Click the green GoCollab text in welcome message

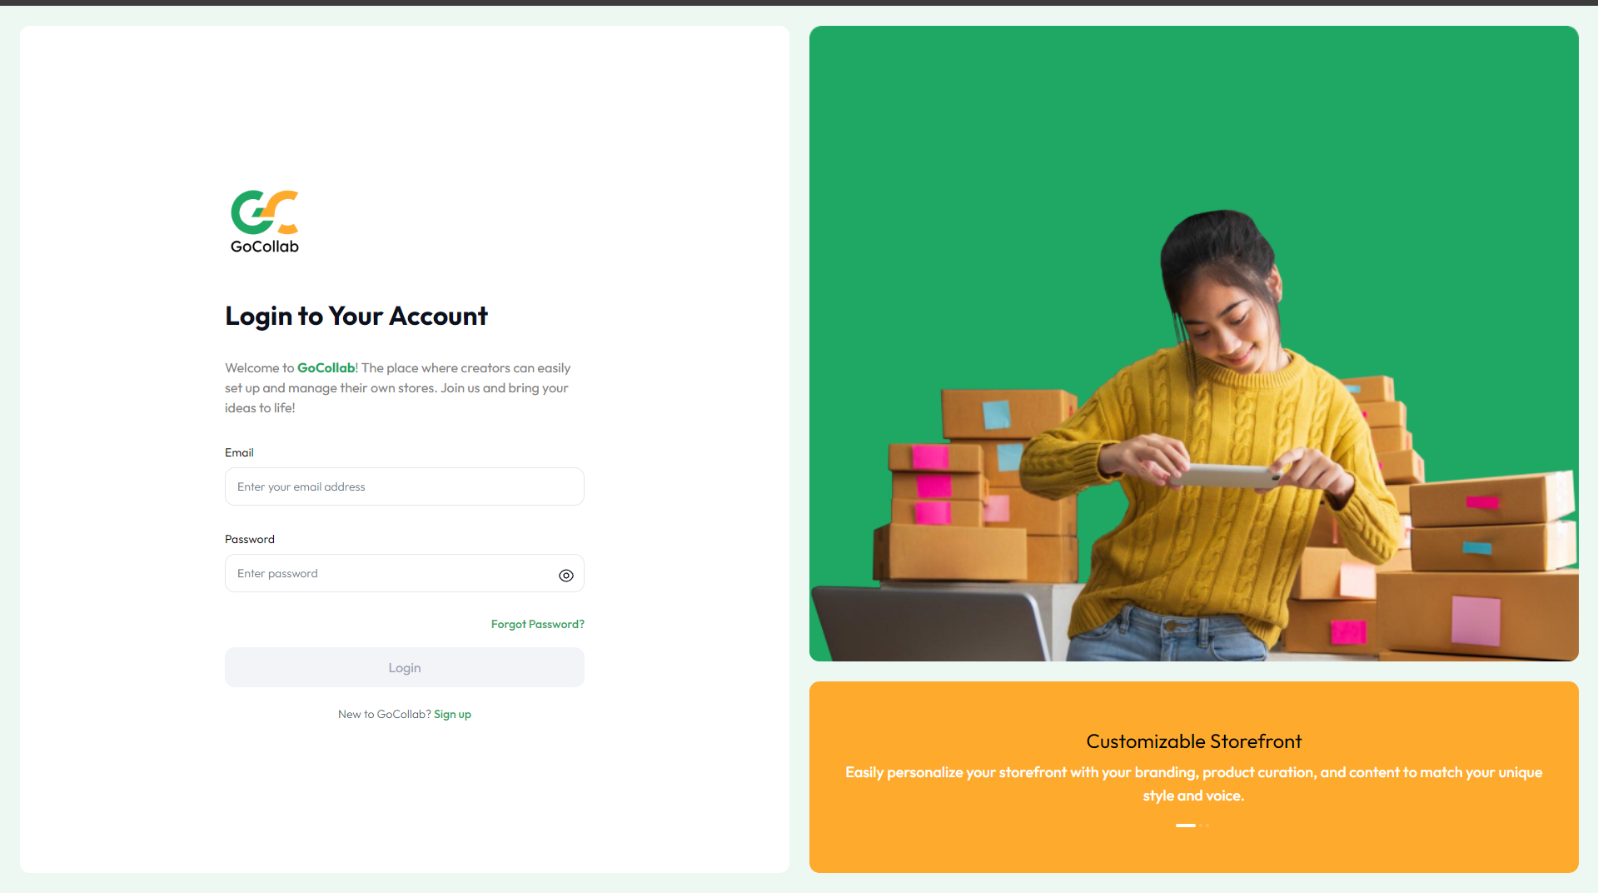pyautogui.click(x=326, y=367)
